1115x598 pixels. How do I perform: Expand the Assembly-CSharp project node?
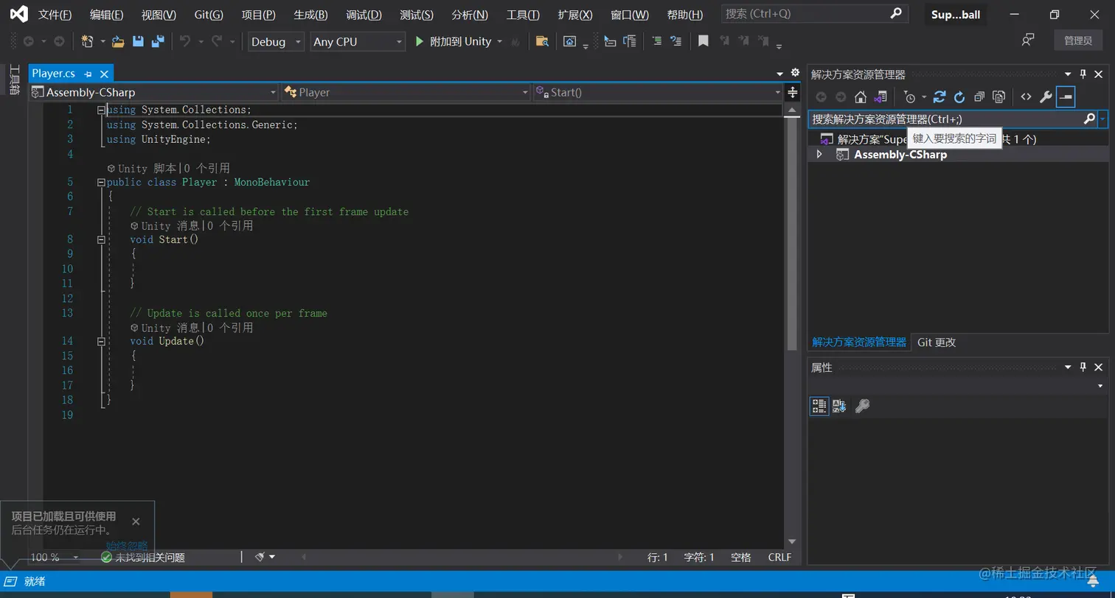click(819, 155)
